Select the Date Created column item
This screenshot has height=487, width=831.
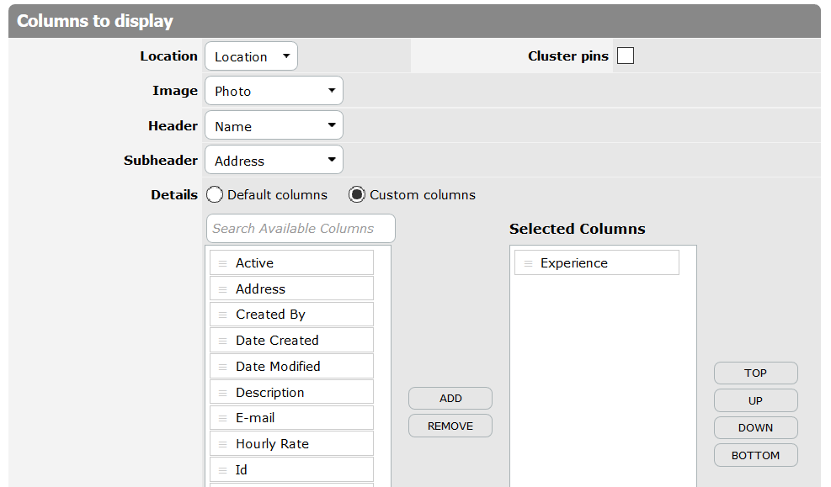291,341
